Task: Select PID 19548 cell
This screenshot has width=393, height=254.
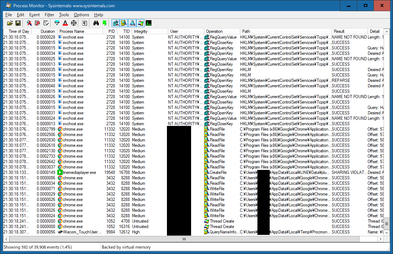Action: click(110, 172)
